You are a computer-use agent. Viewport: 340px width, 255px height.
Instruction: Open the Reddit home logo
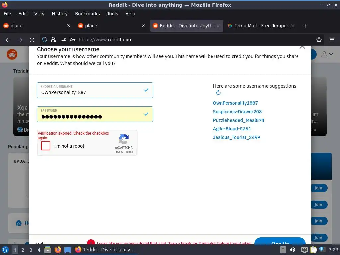(x=12, y=54)
